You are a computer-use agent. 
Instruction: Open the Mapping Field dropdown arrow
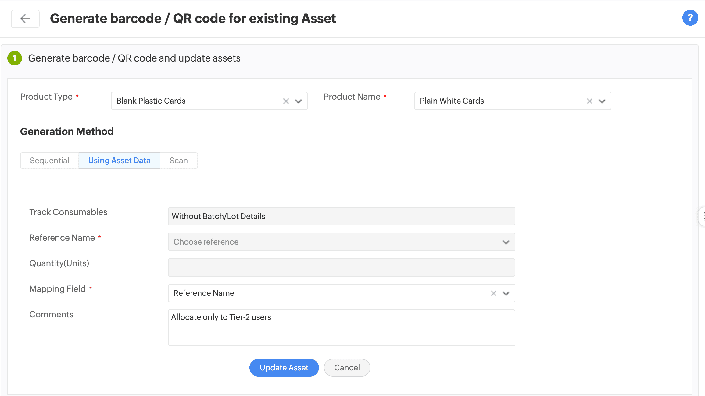(506, 293)
